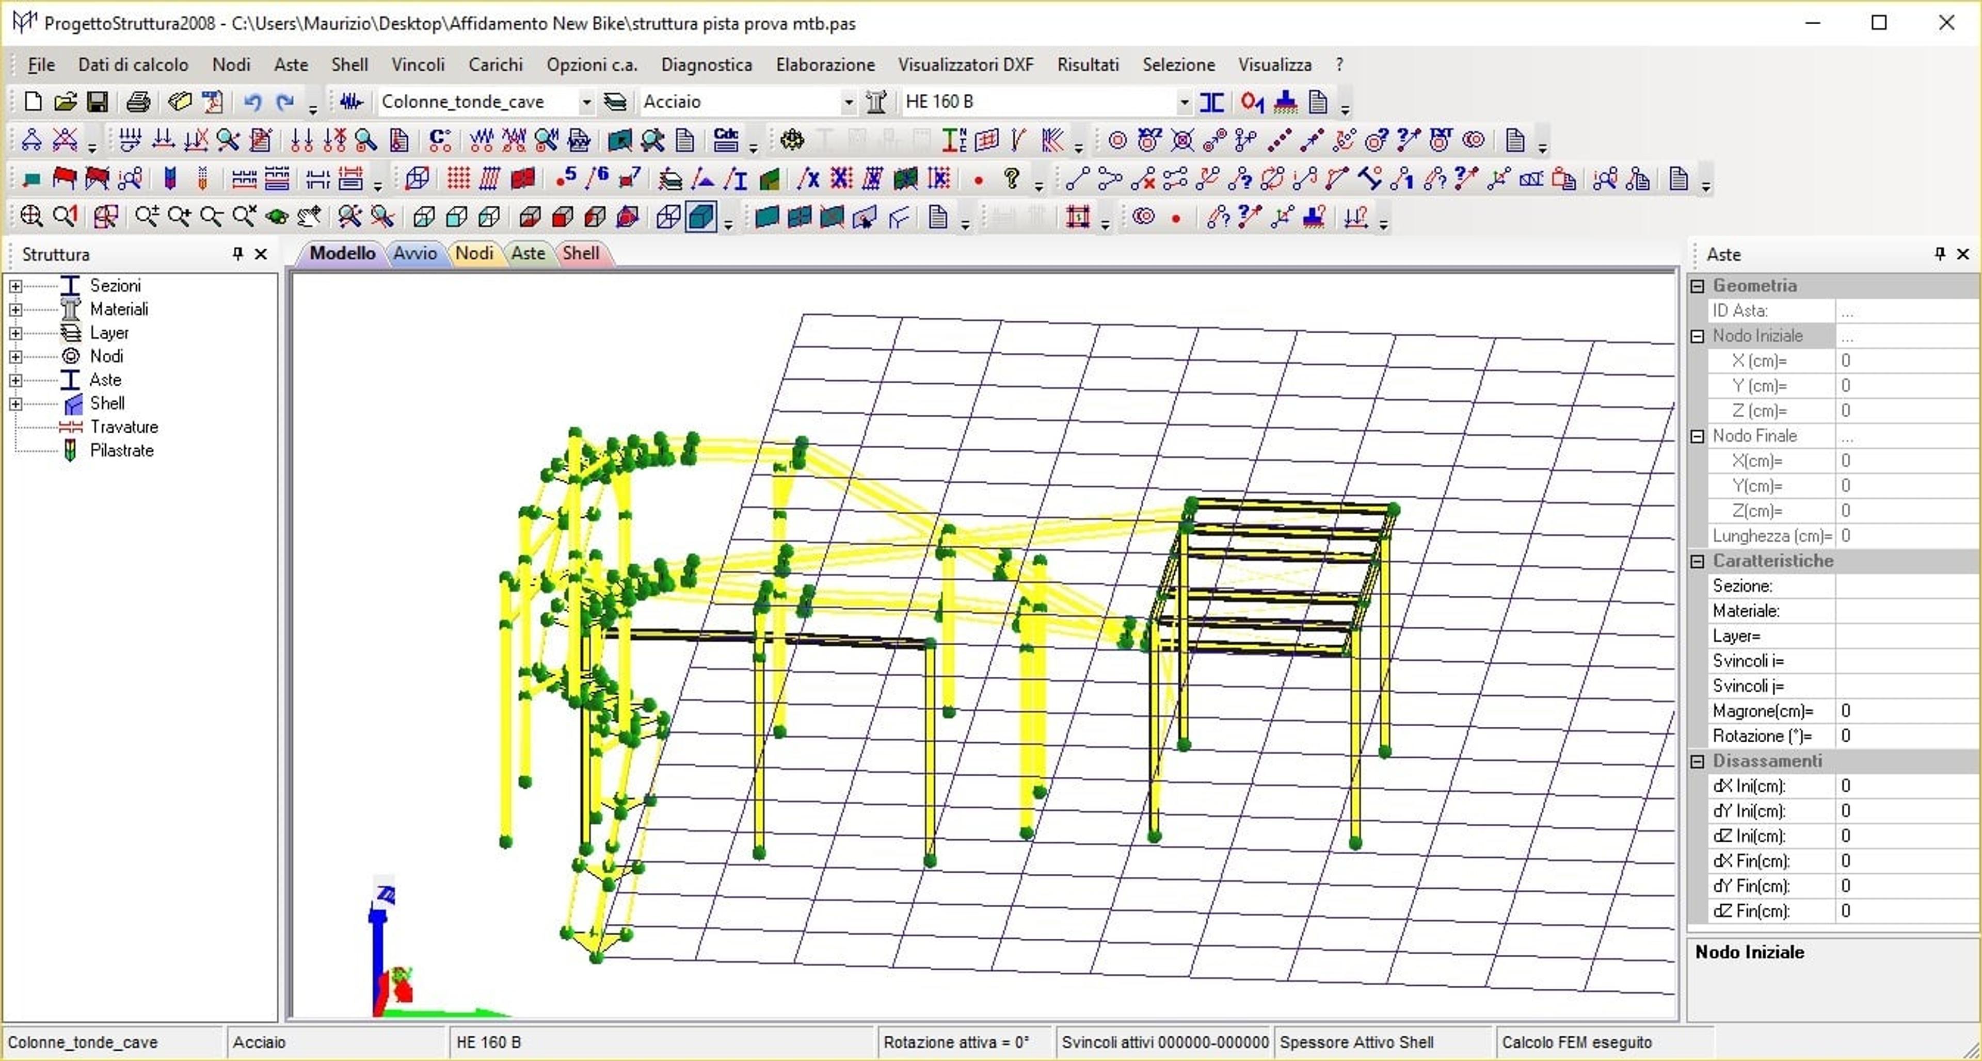Click the Save floppy disk icon
The height and width of the screenshot is (1061, 1982).
pyautogui.click(x=97, y=102)
